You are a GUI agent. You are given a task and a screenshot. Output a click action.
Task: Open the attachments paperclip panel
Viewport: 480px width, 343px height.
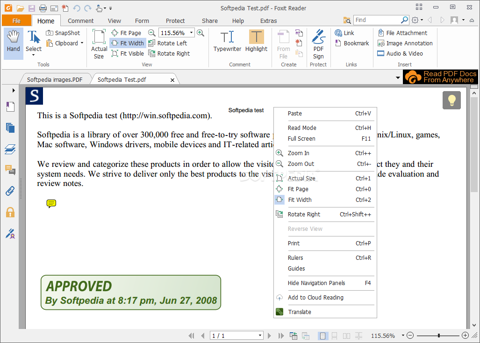(10, 191)
